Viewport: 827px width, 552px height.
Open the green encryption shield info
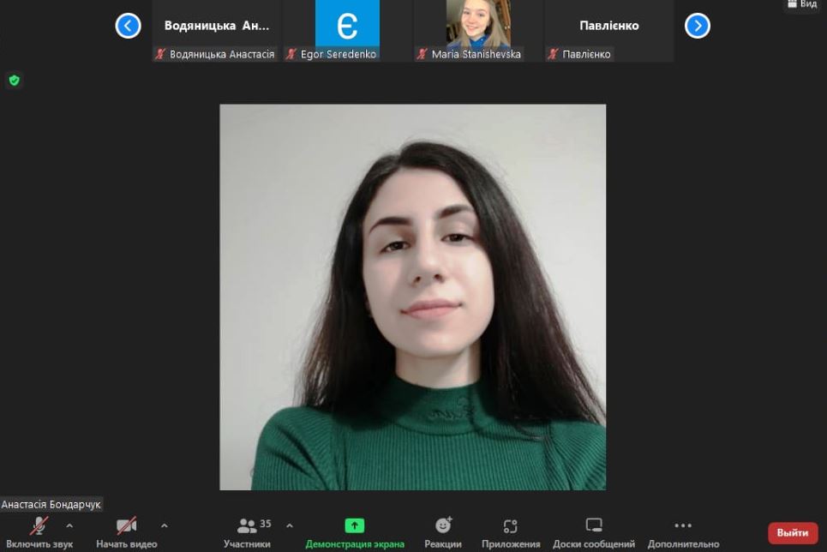coord(15,81)
